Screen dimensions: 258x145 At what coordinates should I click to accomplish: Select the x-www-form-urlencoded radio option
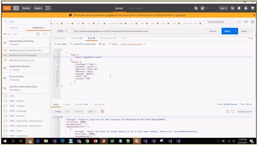71,44
